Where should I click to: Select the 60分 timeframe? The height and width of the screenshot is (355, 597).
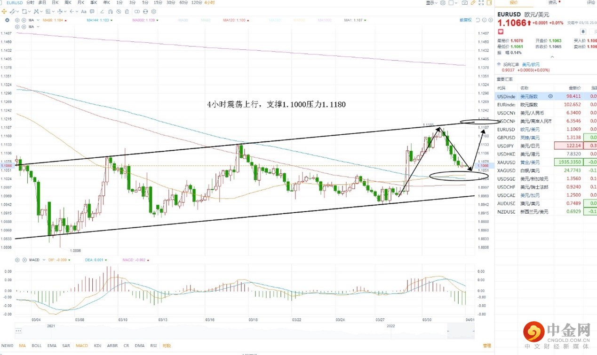coord(183,3)
